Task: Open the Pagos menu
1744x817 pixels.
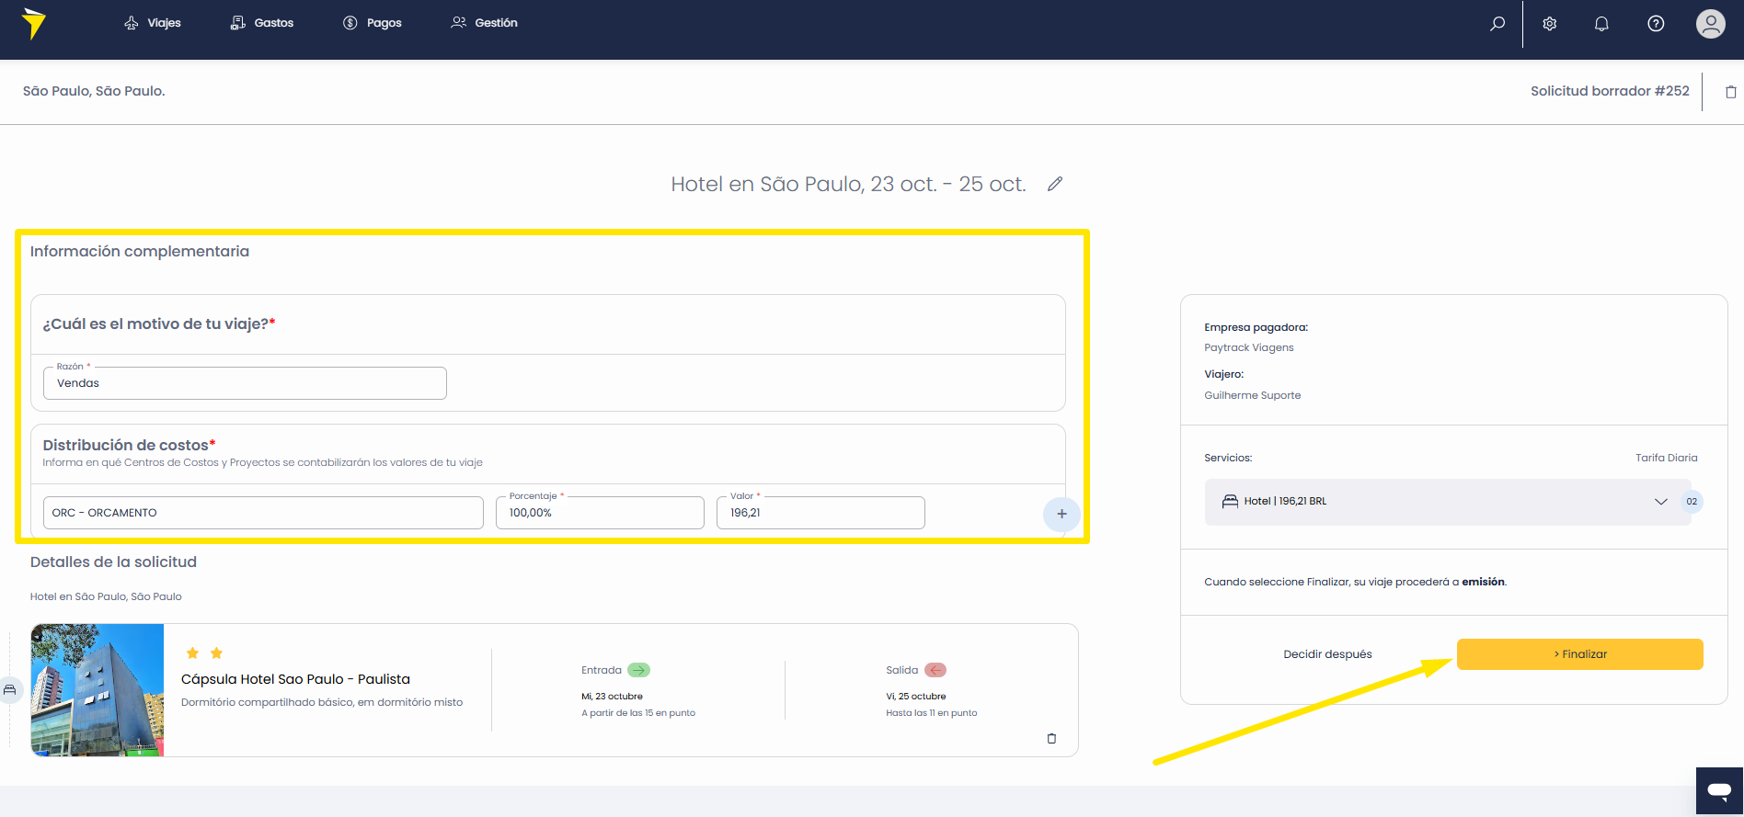Action: coord(373,23)
